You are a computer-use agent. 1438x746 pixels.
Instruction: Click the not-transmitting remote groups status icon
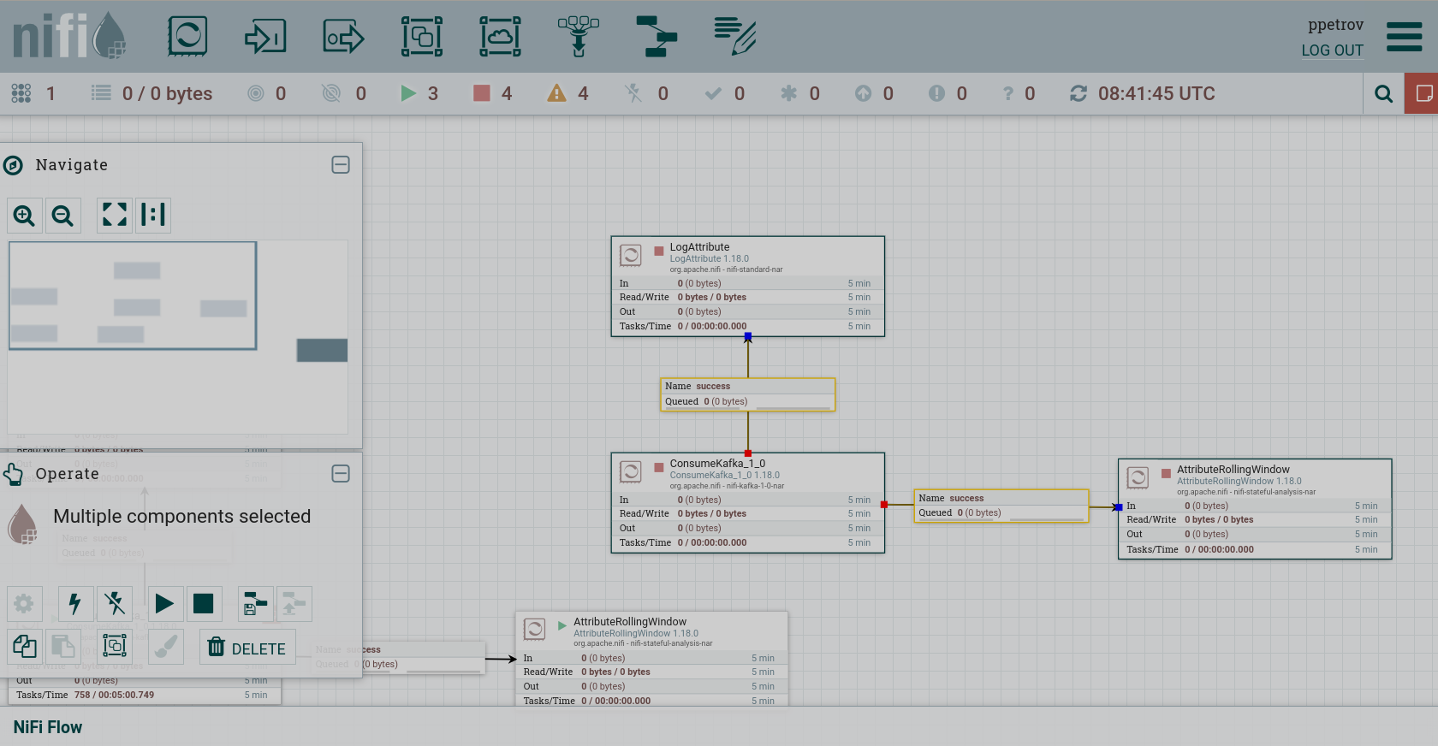331,93
